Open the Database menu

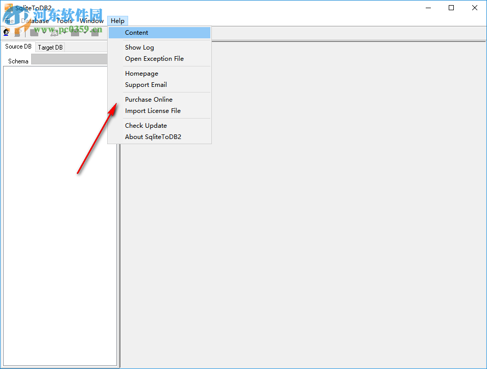[x=35, y=21]
